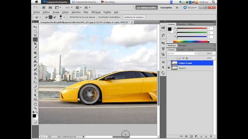Open the Recording tab in top bar
This screenshot has width=248, height=139.
[108, 2]
